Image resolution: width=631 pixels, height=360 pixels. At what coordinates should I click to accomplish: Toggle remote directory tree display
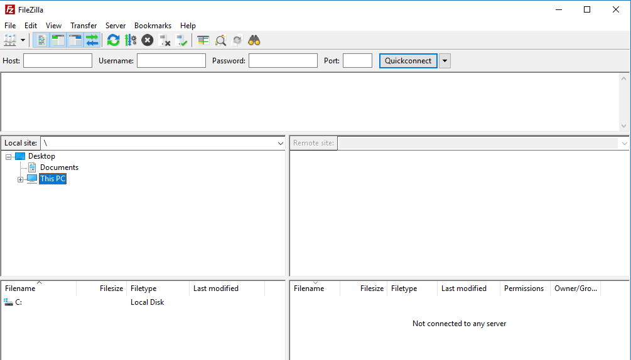pos(75,40)
